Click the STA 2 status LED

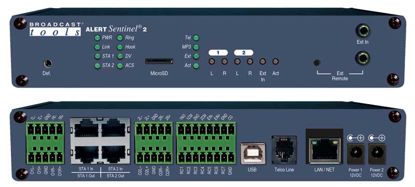[98, 66]
